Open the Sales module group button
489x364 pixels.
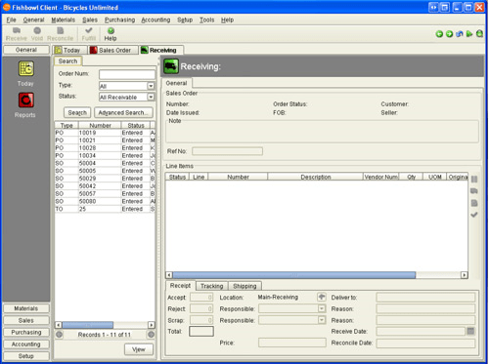coord(26,320)
